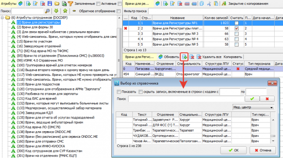The image size is (283, 158).
Task: Delete a record with the icon after add
Action: tap(192, 57)
